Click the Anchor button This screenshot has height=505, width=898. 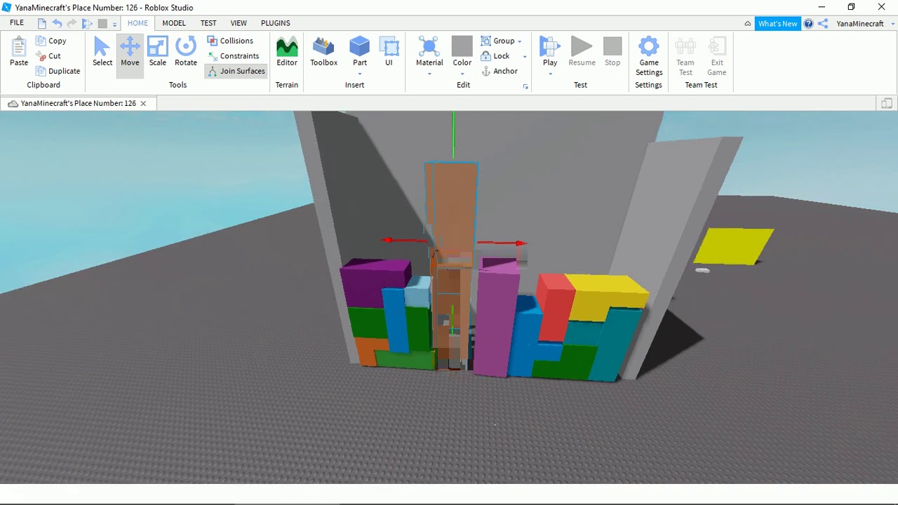[500, 71]
